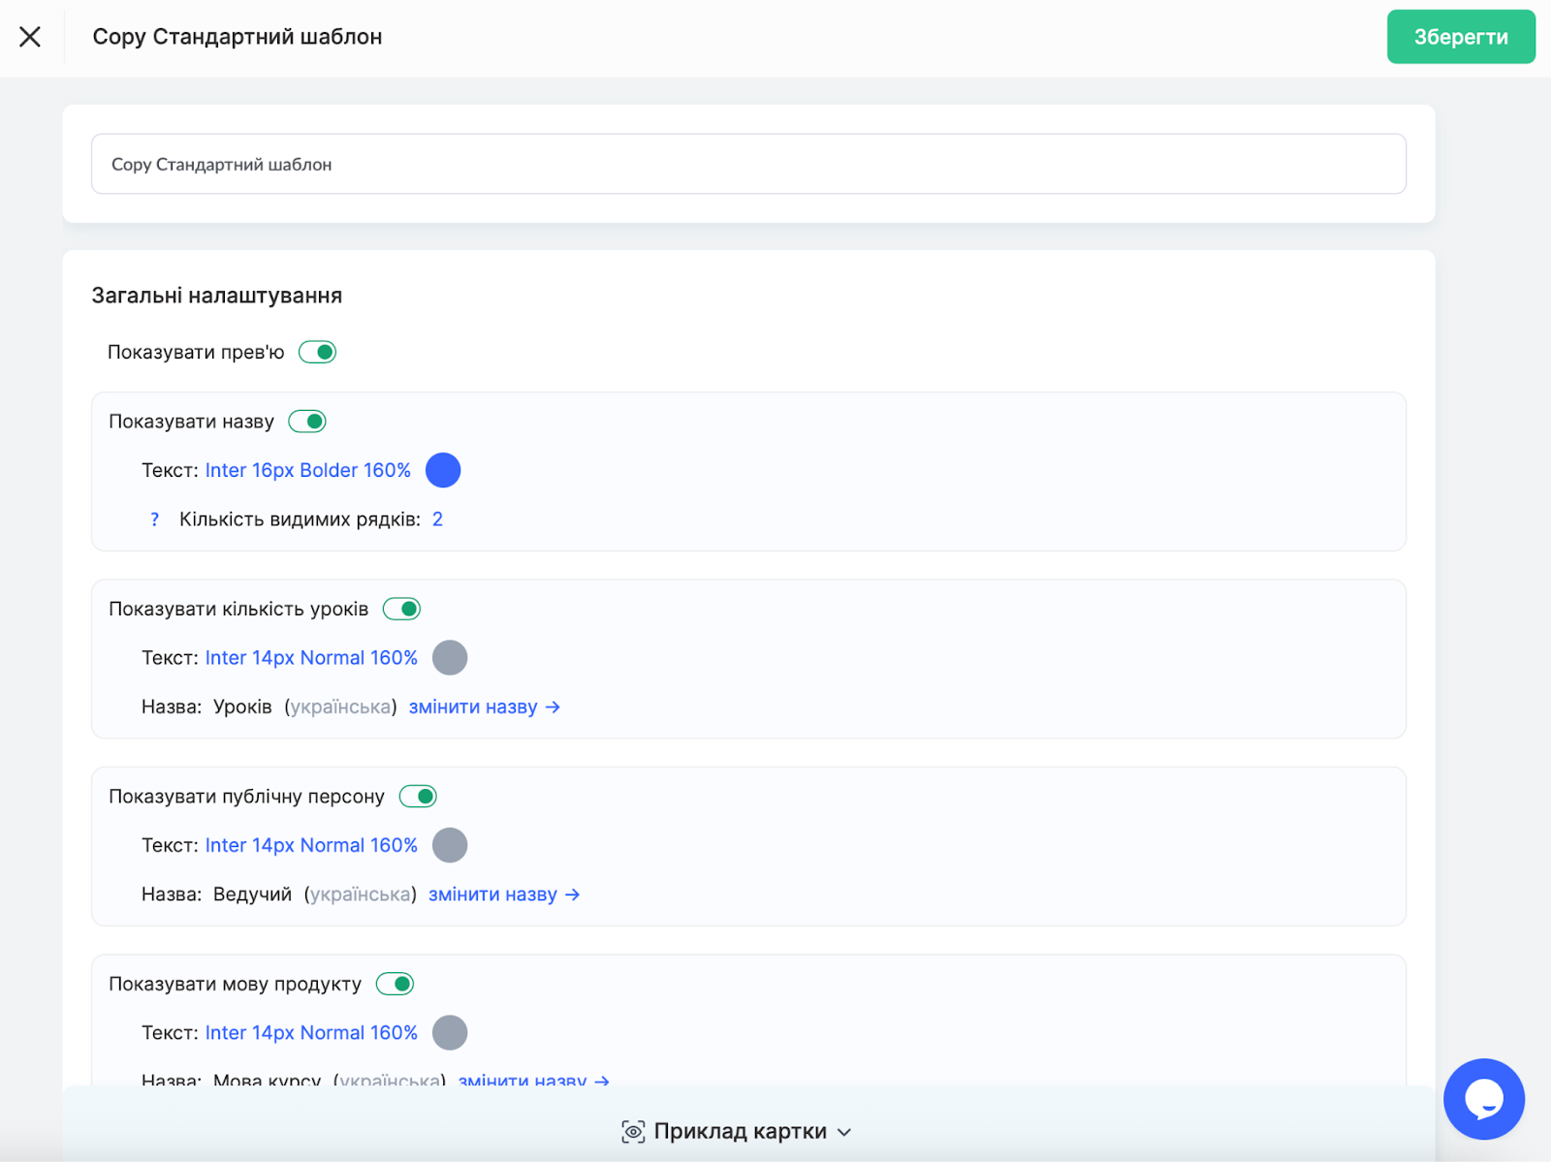
Task: Click Зберегти button to save template
Action: coord(1460,37)
